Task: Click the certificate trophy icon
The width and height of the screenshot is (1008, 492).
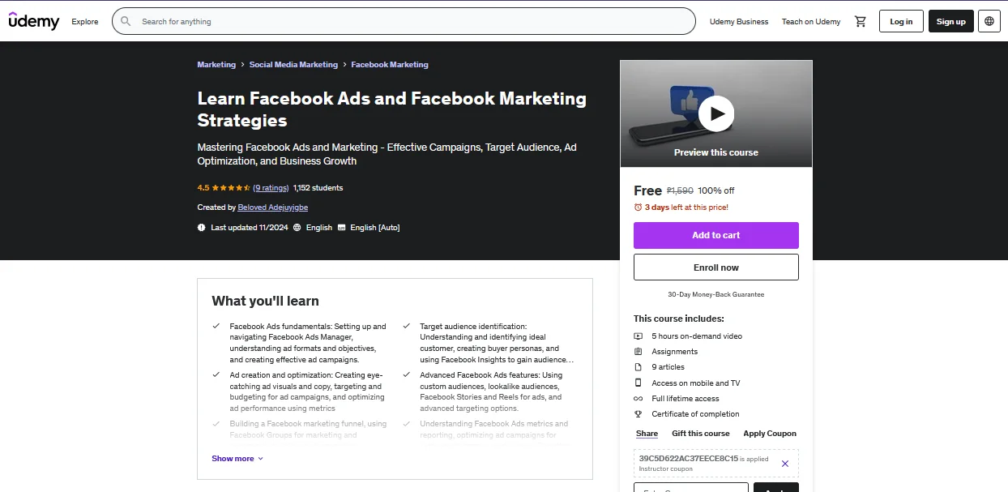Action: point(639,414)
